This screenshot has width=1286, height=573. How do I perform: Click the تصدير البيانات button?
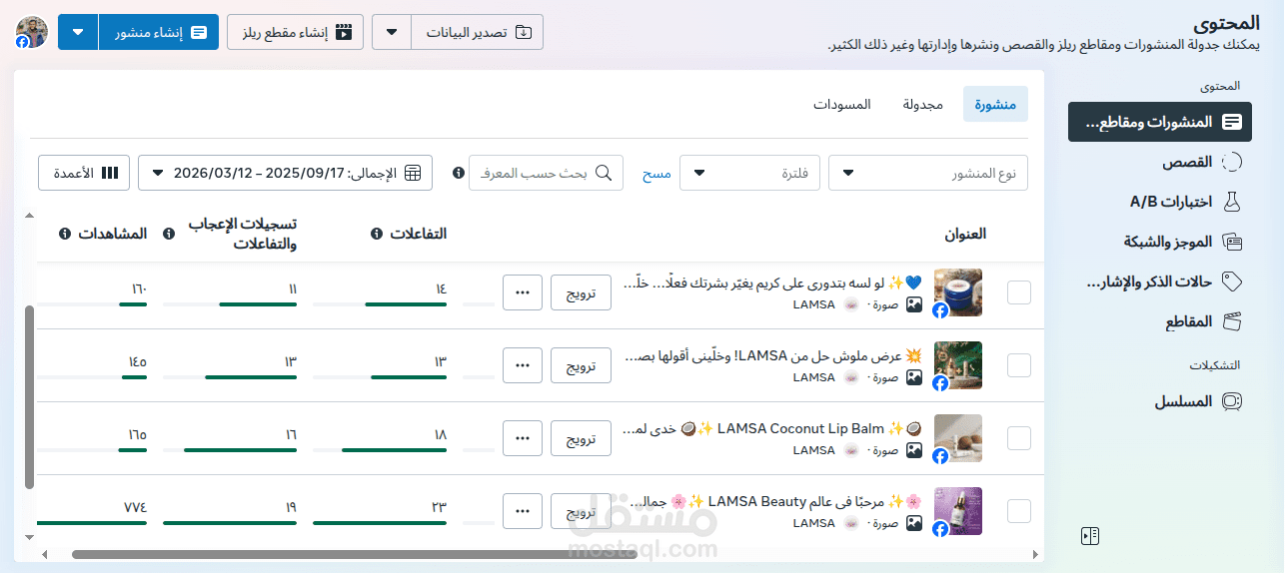point(479,32)
